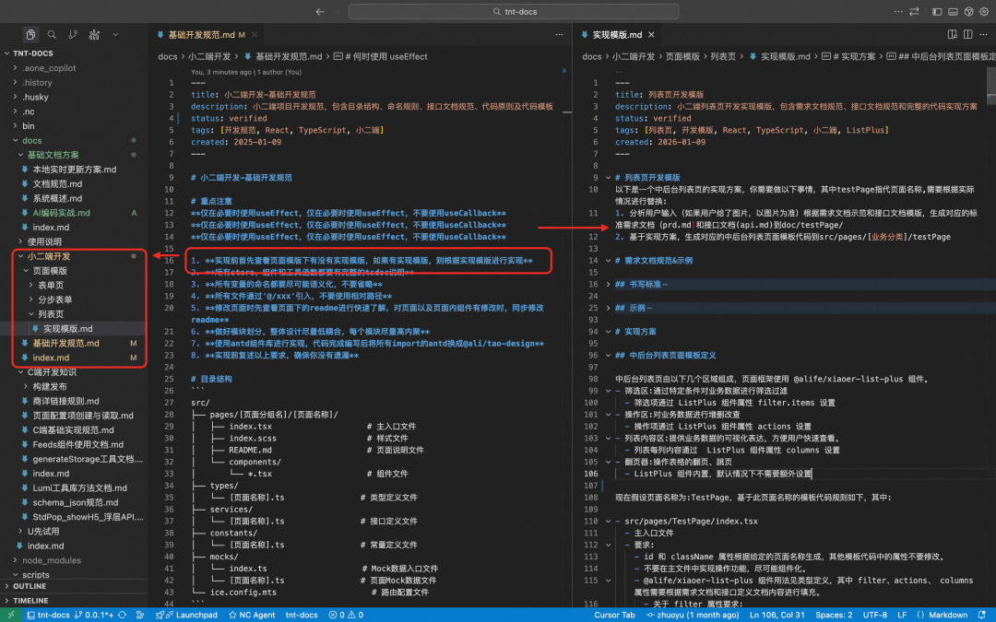The height and width of the screenshot is (622, 996).
Task: Toggle the bottom panel layout icon
Action: [953, 11]
